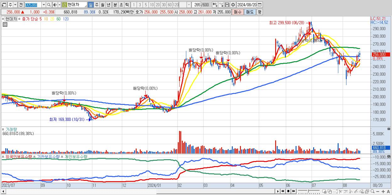Select the 분 minute period tab
Image resolution: width=392 pixels, height=195 pixels.
click(x=115, y=5)
